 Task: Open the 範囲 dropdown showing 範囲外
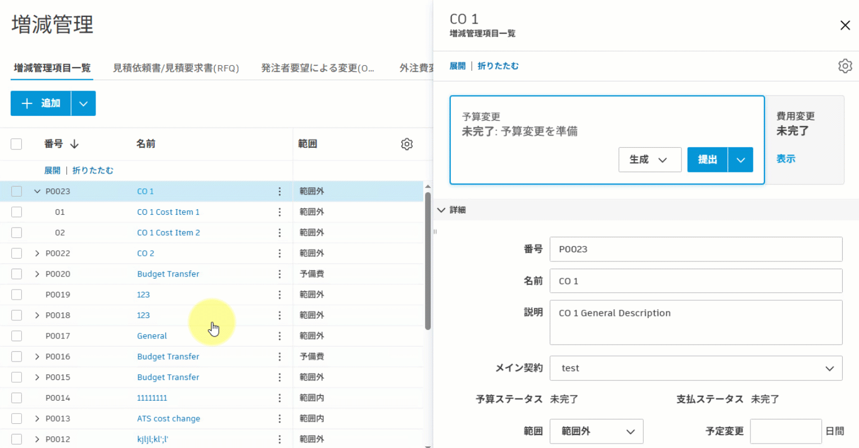(x=596, y=431)
